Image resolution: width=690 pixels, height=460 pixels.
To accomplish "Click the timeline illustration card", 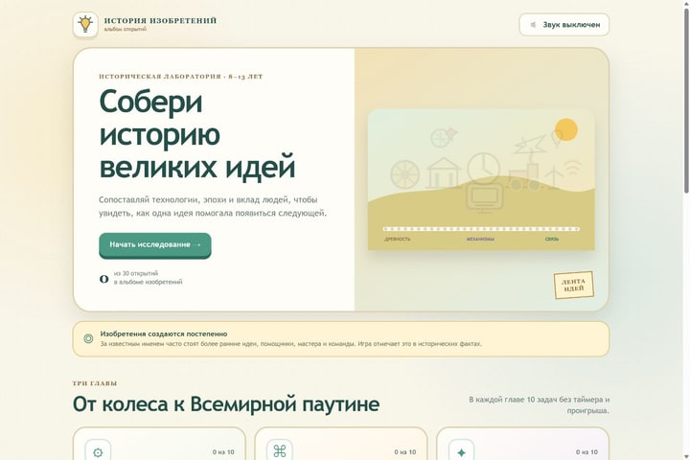I will coord(481,179).
